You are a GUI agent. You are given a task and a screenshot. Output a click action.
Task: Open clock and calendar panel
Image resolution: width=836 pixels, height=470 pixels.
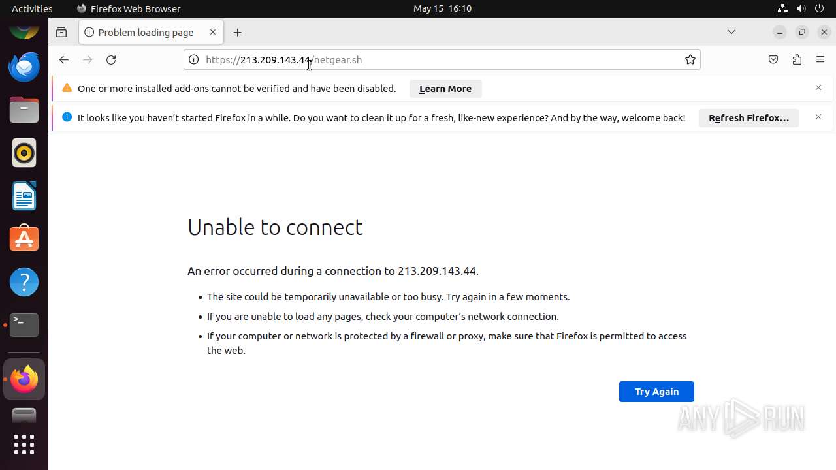442,8
